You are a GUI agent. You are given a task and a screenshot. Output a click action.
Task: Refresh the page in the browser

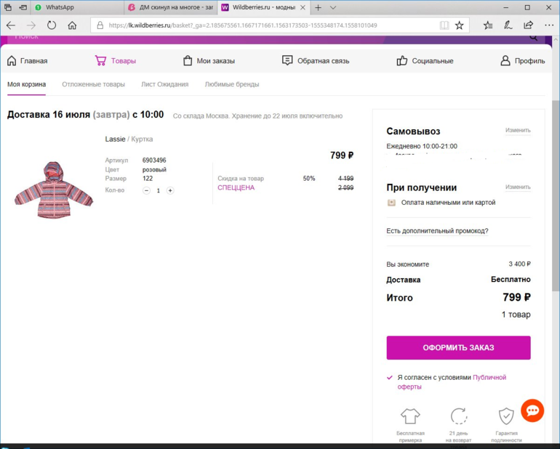[x=52, y=25]
